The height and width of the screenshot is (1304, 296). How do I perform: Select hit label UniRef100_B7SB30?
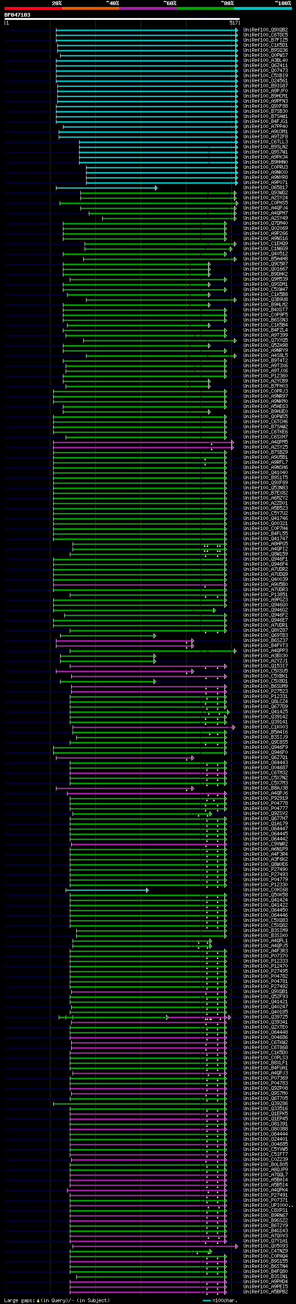pyautogui.click(x=265, y=111)
